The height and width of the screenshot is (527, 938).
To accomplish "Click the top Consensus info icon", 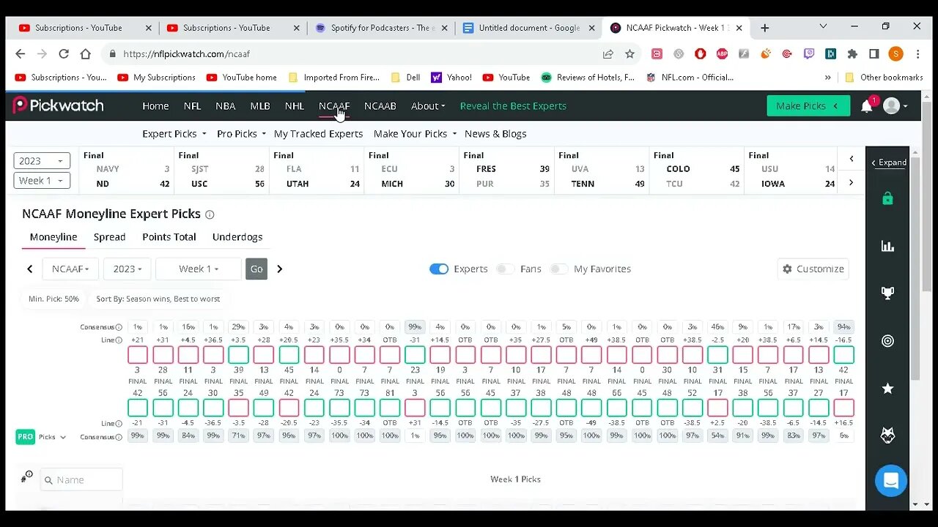I will pos(119,327).
